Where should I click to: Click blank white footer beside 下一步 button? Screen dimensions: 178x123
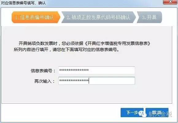pos(60,113)
